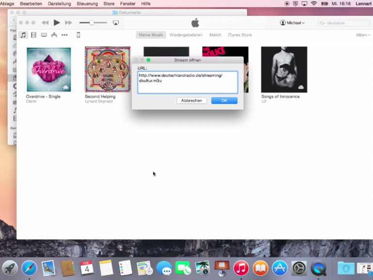The height and width of the screenshot is (280, 373).
Task: Open QuickTime Player from the Dock
Action: pos(319,268)
